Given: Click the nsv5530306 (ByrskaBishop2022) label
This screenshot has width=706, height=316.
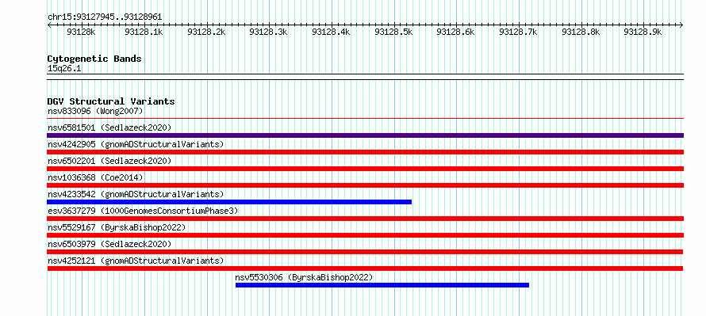Looking at the screenshot, I should click(x=304, y=277).
